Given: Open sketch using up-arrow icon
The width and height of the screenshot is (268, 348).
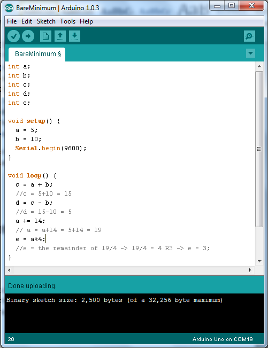Looking at the screenshot, I should 60,36.
